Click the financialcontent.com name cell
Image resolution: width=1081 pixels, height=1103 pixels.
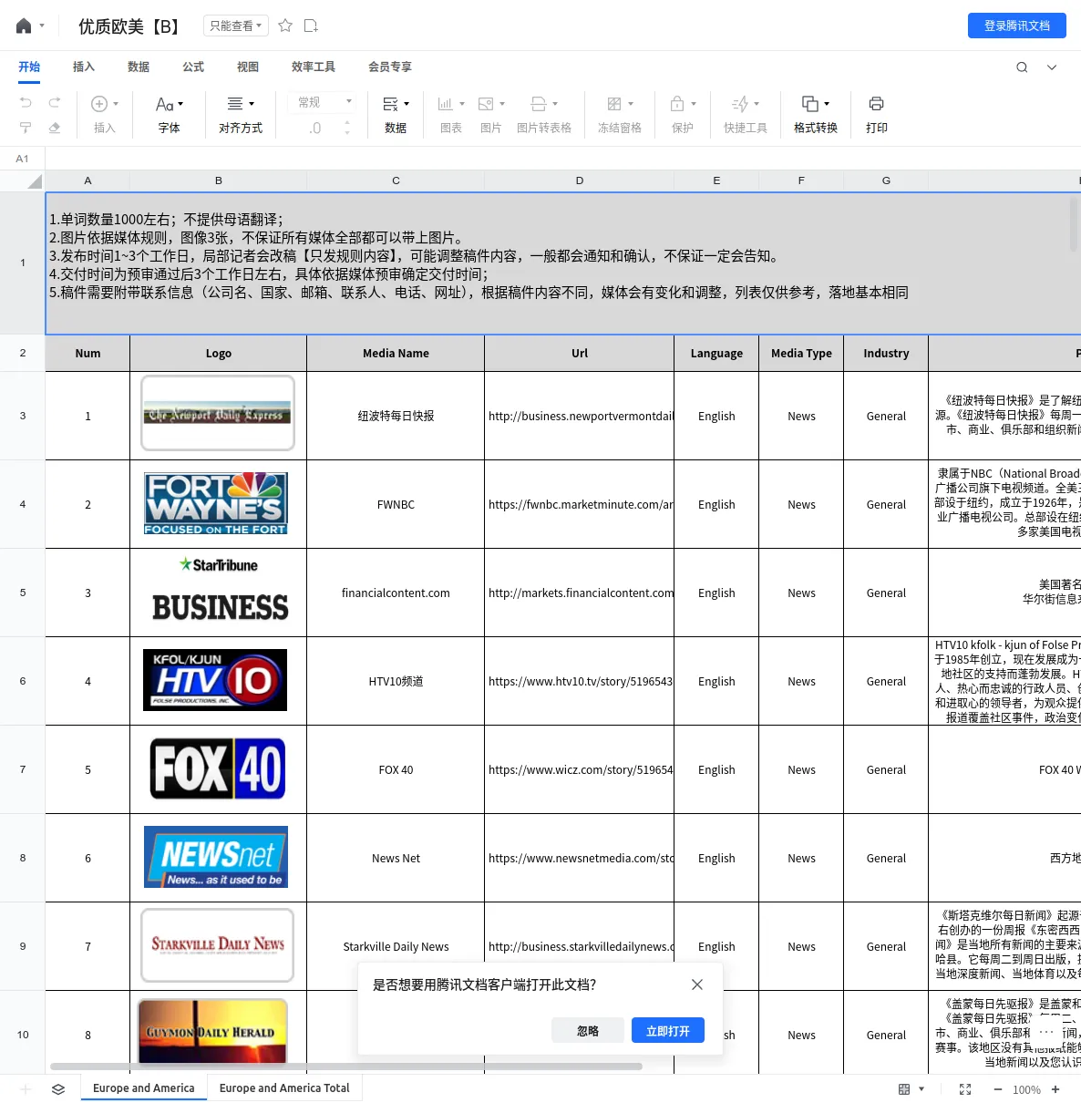pyautogui.click(x=396, y=593)
